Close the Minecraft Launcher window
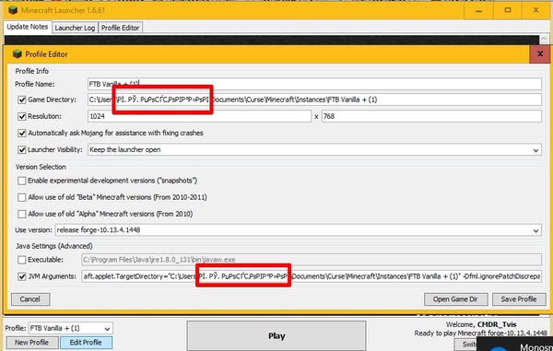Viewport: 553px width, 351px height. coord(535,10)
